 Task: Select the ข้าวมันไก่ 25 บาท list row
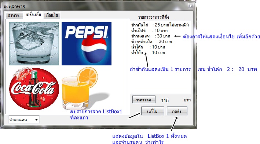[160, 25]
